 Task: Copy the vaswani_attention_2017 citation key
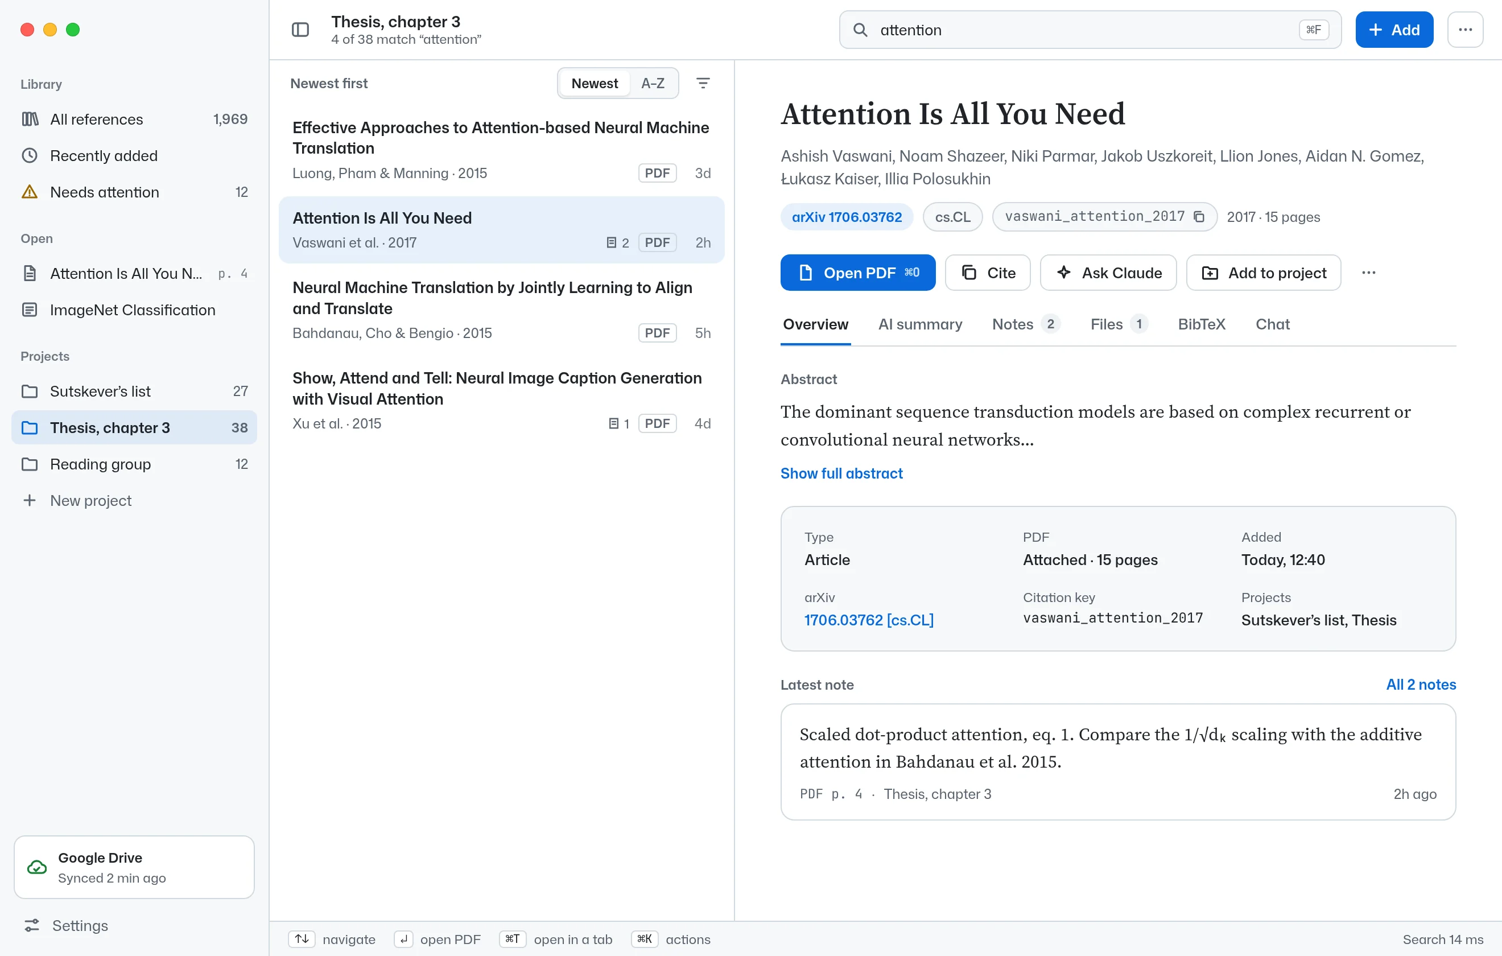1199,217
